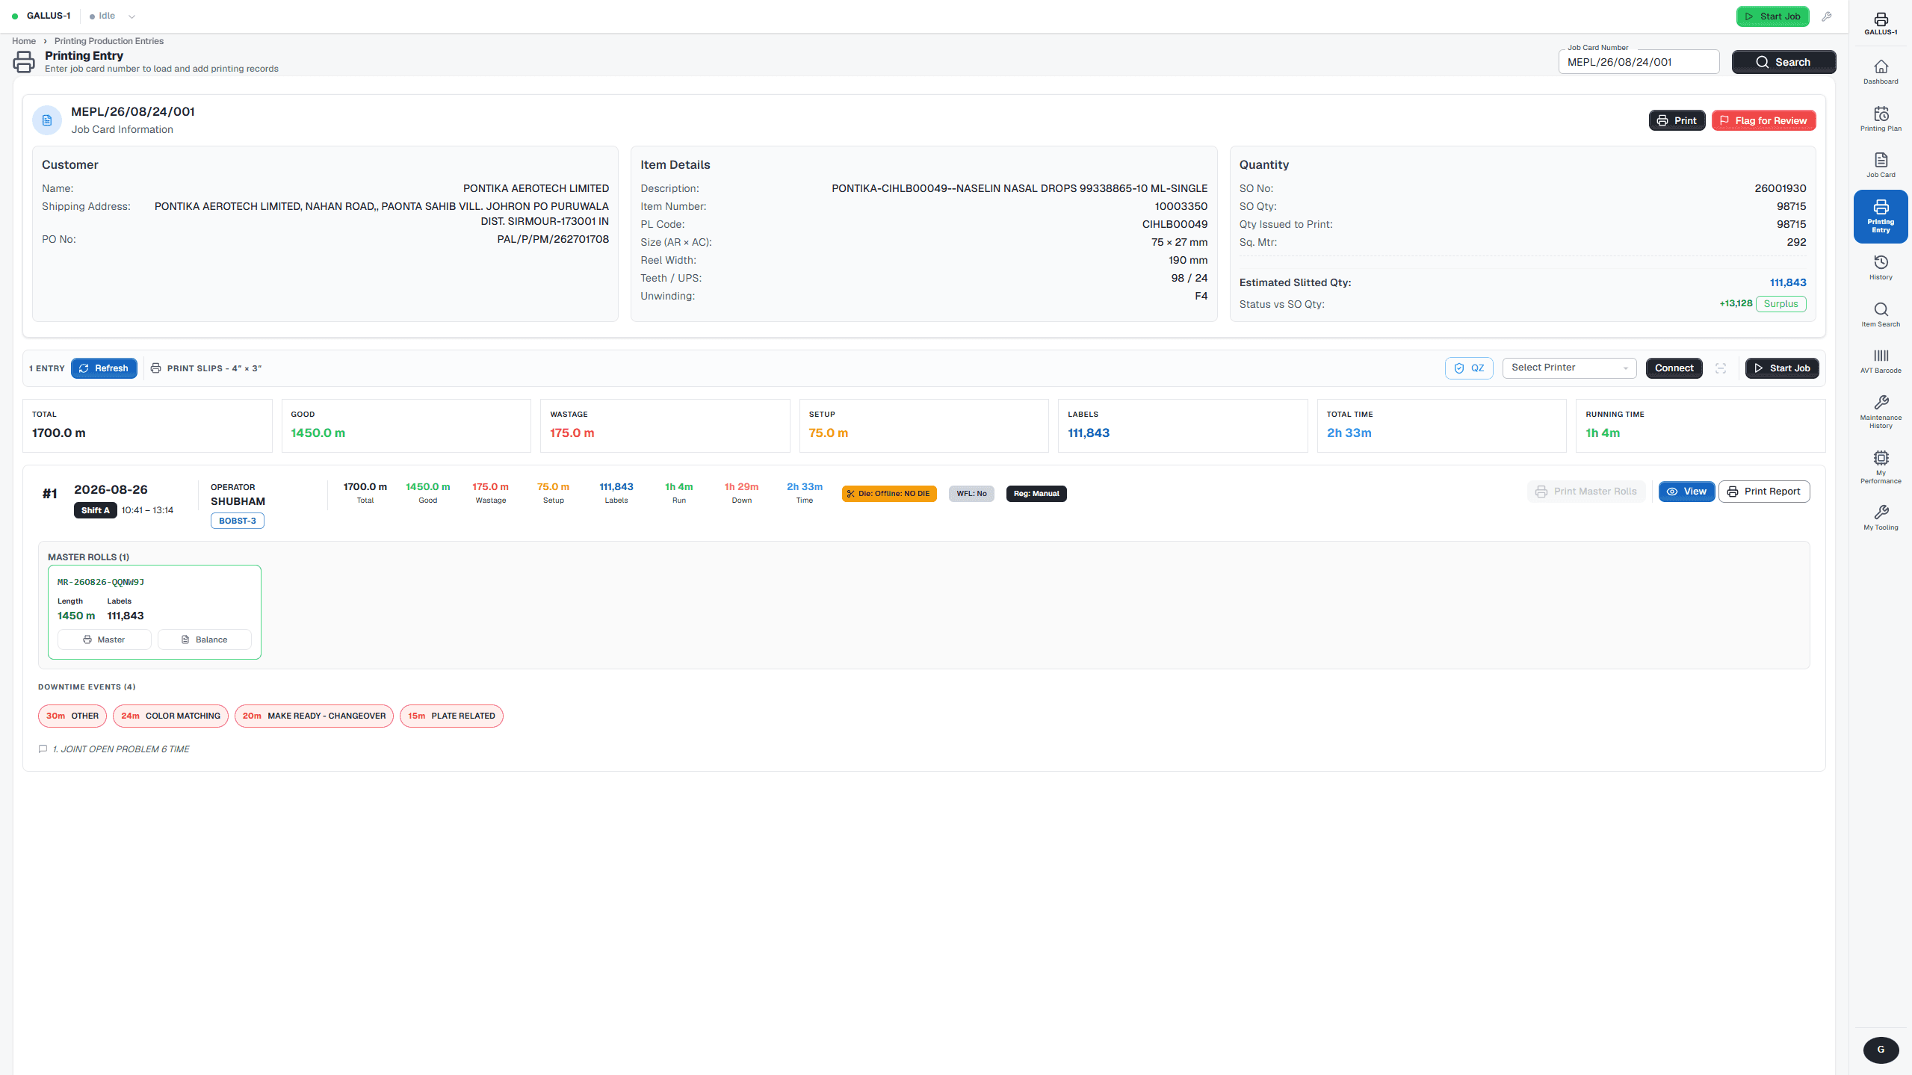Open My Performance in sidebar
The width and height of the screenshot is (1912, 1075).
tap(1881, 467)
